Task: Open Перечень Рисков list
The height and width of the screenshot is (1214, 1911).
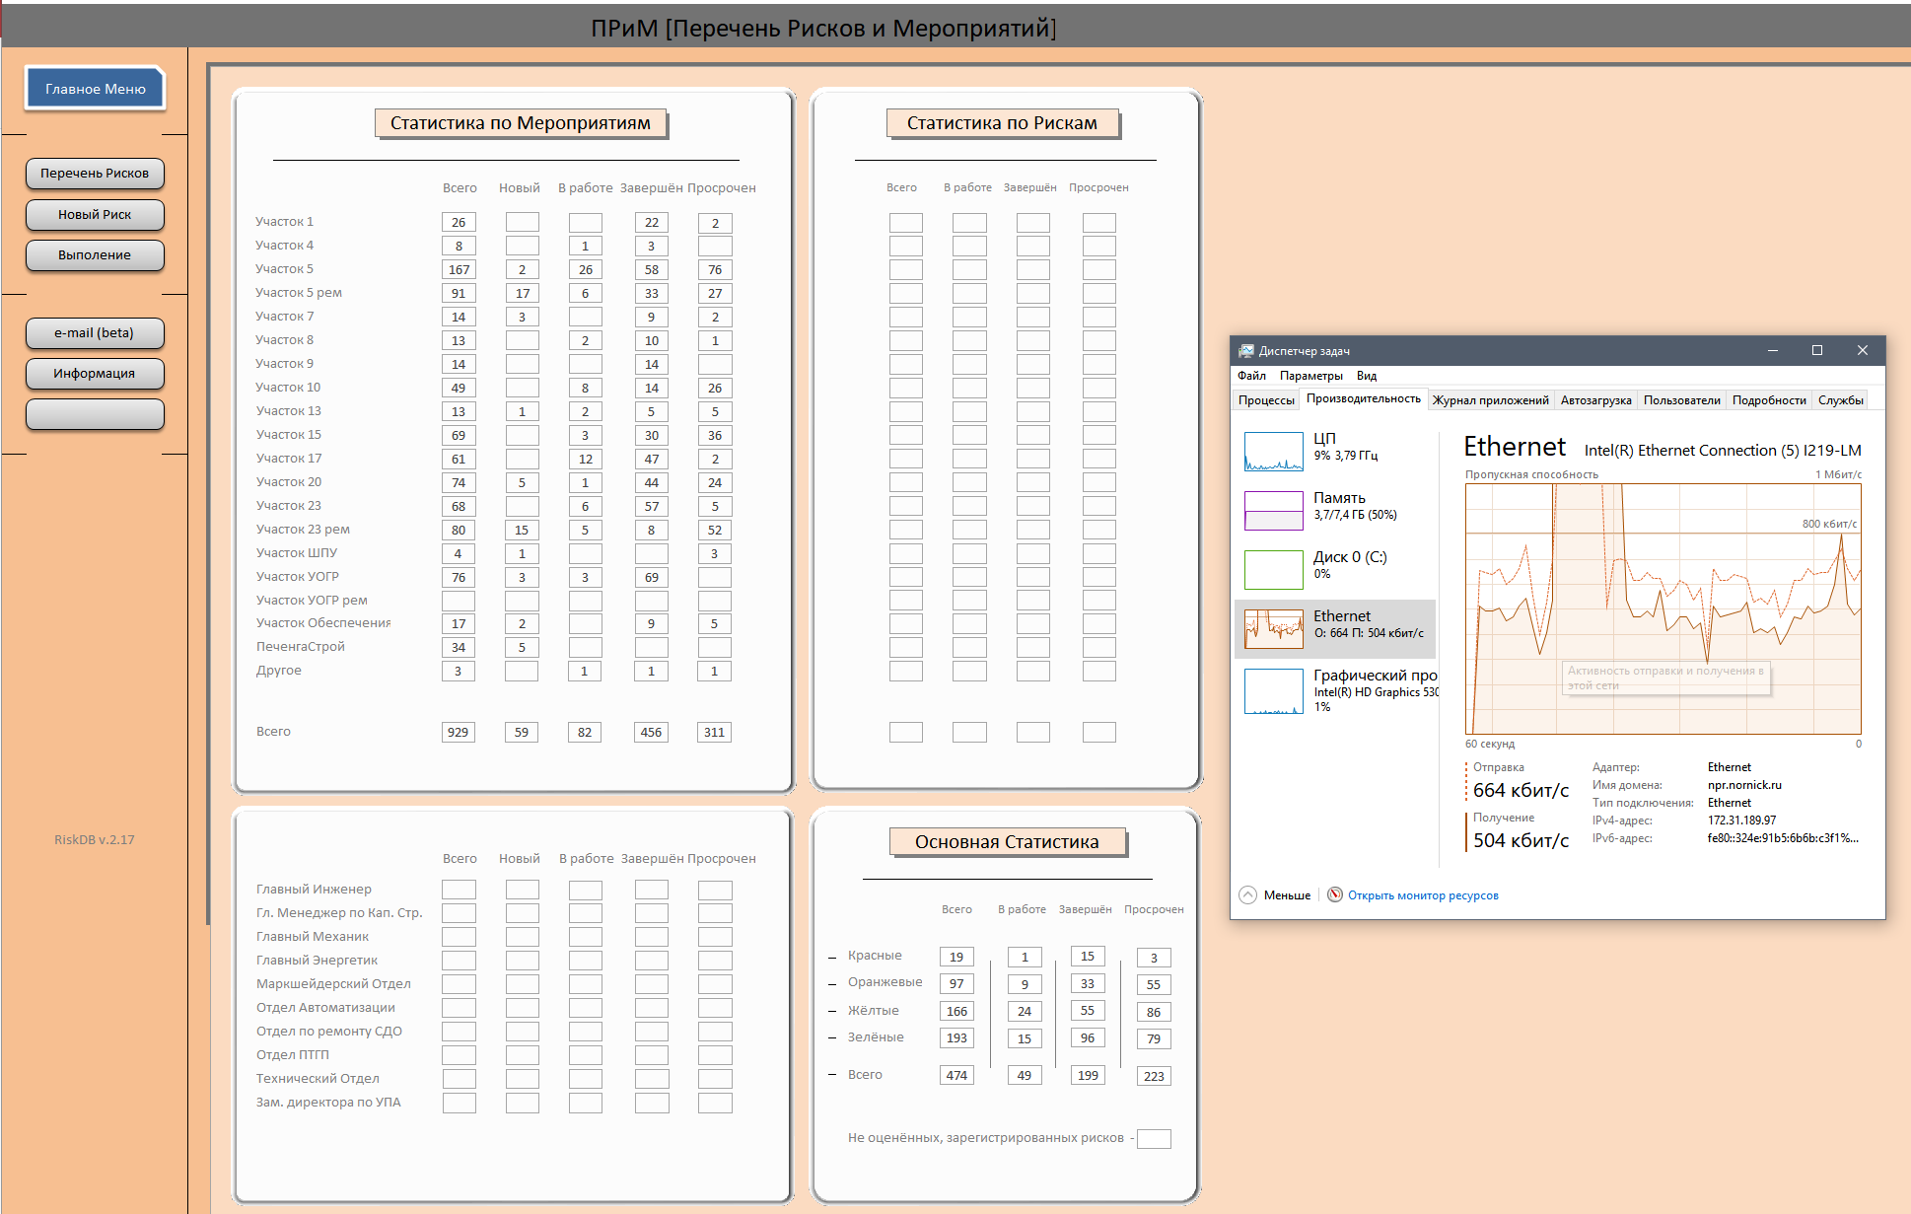Action: pos(95,174)
